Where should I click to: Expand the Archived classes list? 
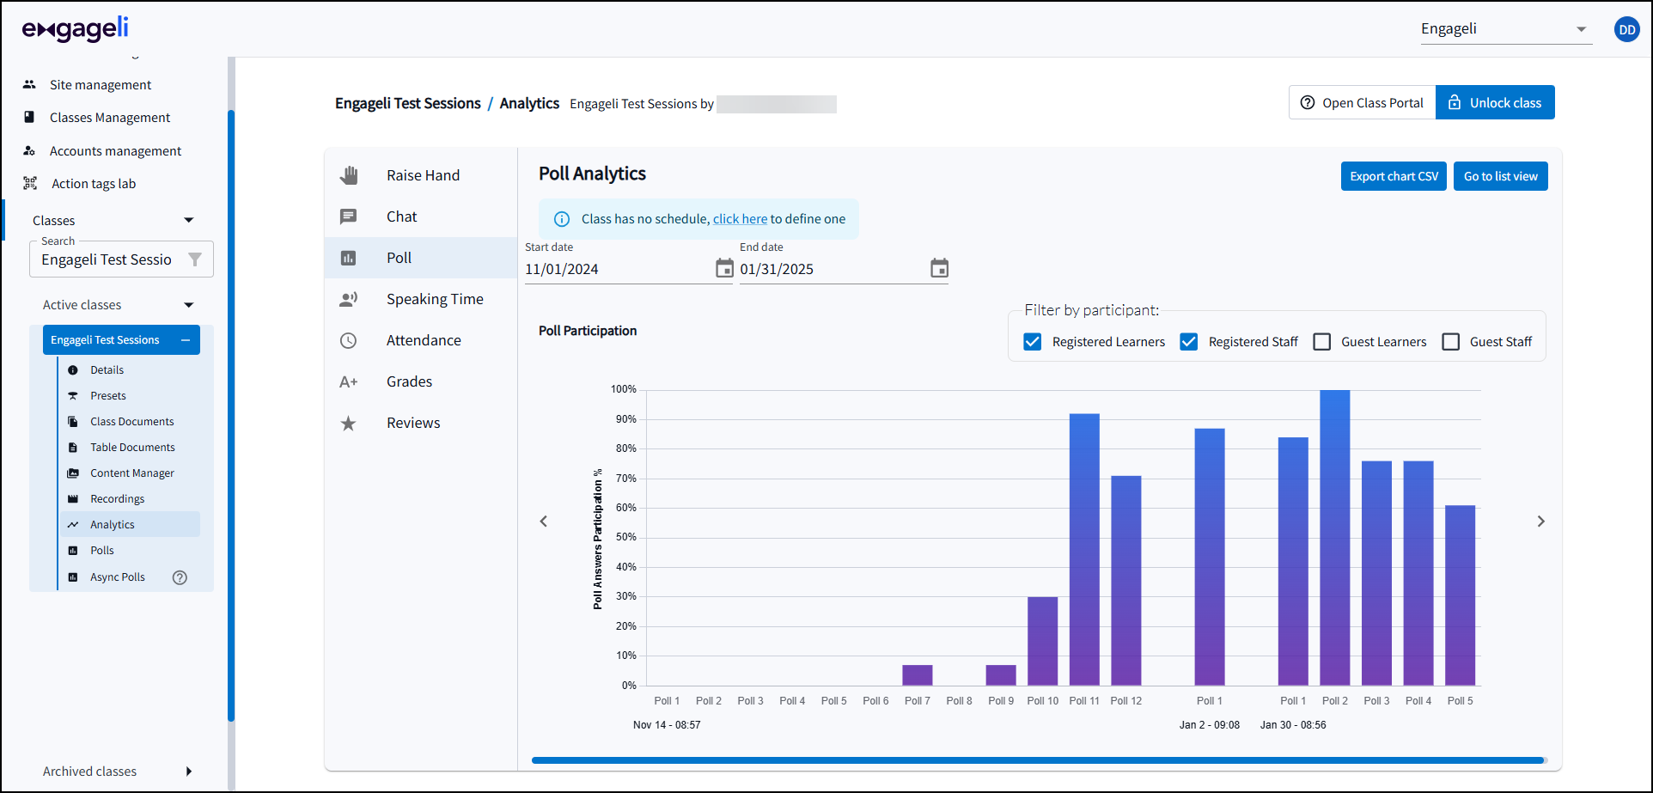pos(189,772)
